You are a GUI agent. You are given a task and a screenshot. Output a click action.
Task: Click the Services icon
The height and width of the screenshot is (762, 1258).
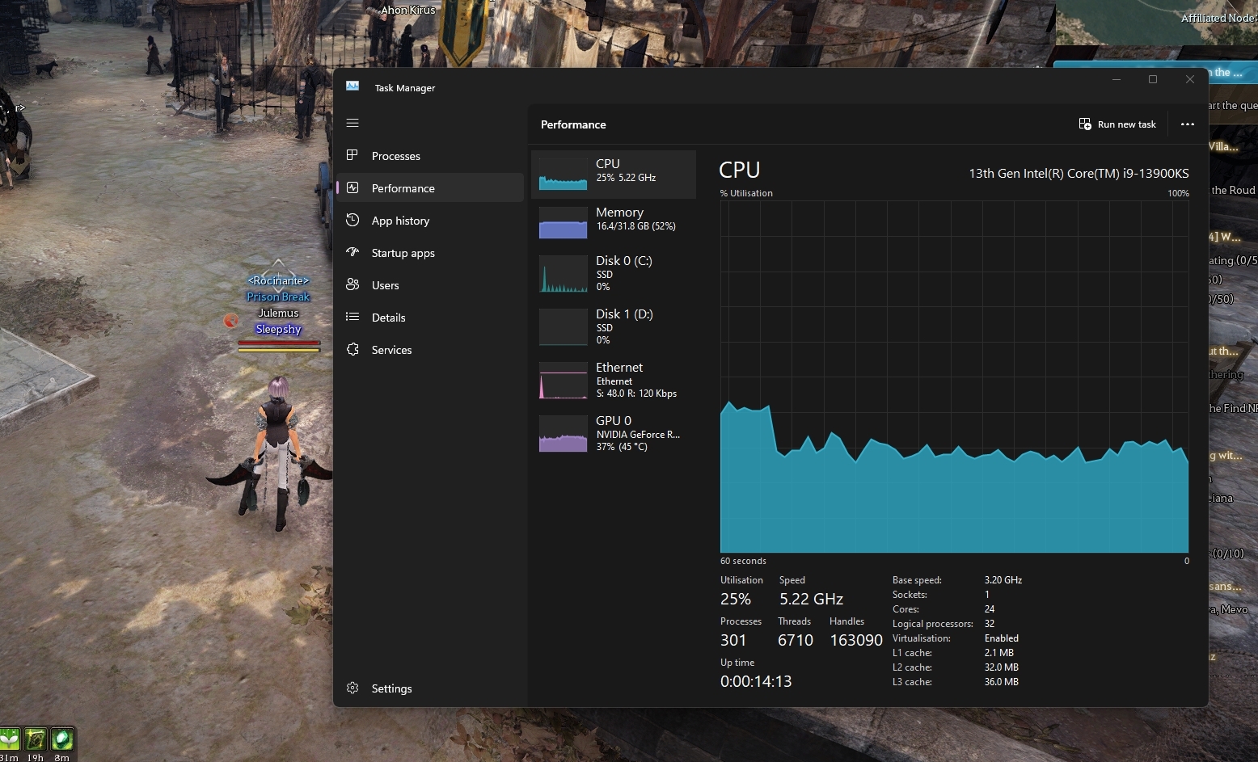352,349
